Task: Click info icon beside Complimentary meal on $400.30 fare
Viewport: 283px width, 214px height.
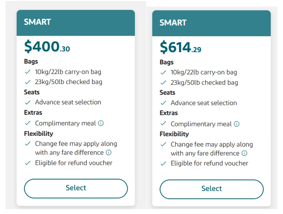Action: click(x=101, y=123)
